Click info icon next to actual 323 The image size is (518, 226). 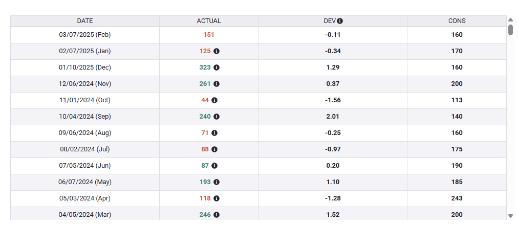217,67
